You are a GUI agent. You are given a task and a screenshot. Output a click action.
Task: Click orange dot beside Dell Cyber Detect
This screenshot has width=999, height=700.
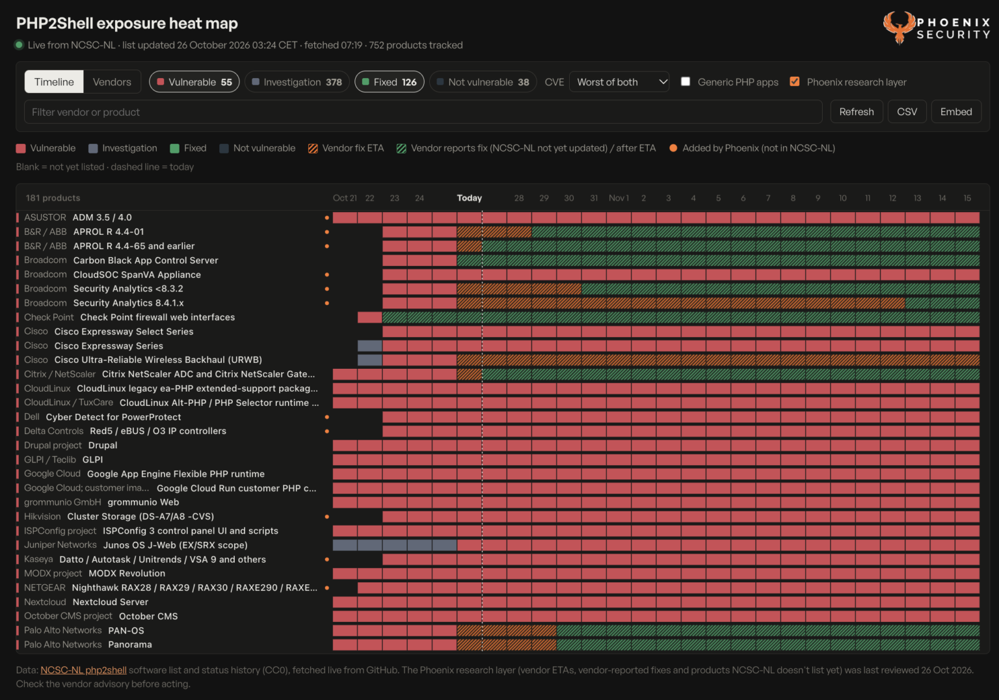pyautogui.click(x=326, y=417)
